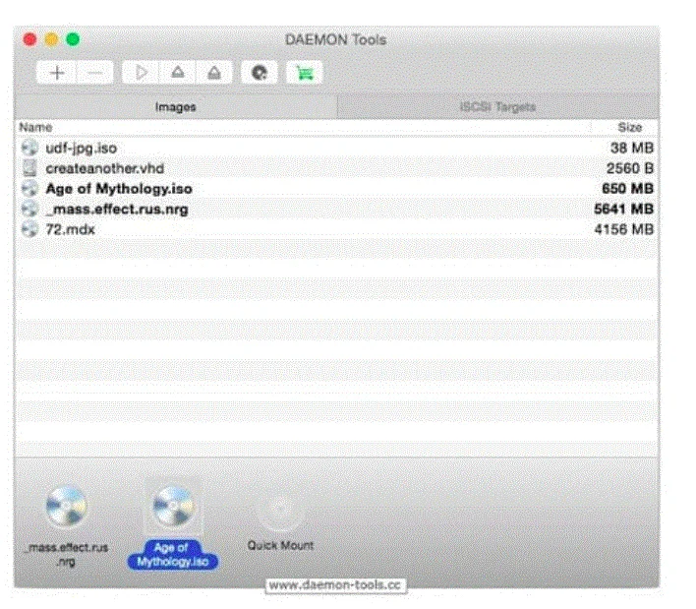Click the plus add image button
This screenshot has height=609, width=696.
[x=57, y=73]
